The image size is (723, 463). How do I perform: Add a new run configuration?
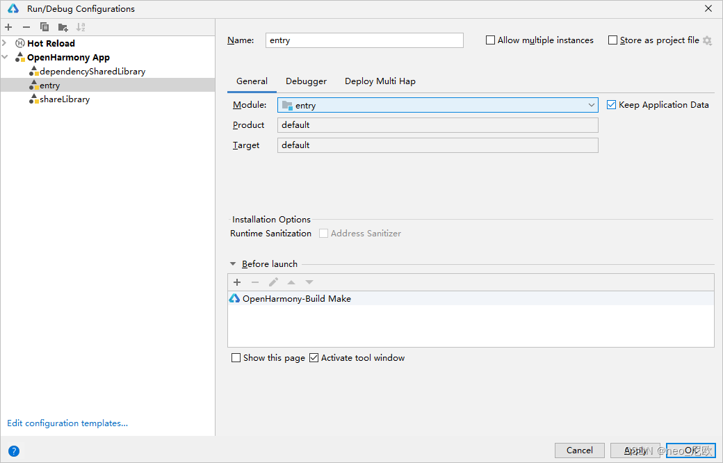[8, 27]
